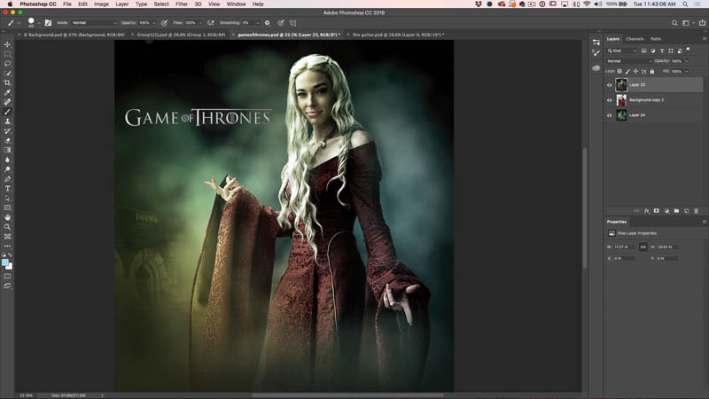Screen dimensions: 709x399
Task: Create new fill or adjustment layer
Action: (666, 211)
